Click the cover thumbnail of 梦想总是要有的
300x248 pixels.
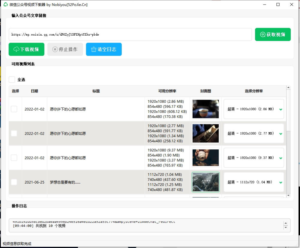[205, 182]
